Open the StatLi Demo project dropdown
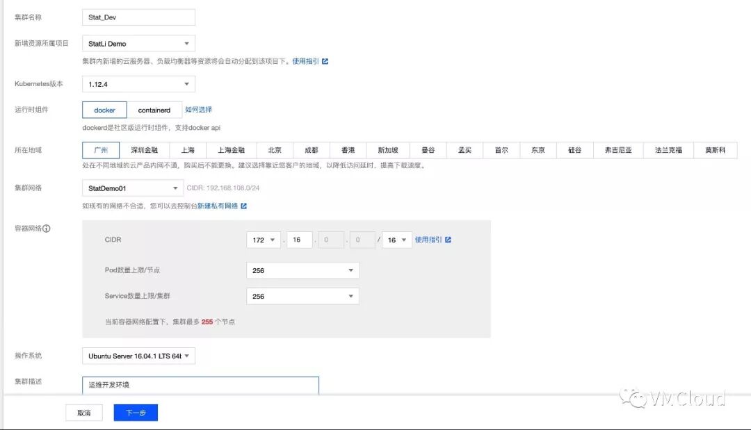 click(138, 44)
